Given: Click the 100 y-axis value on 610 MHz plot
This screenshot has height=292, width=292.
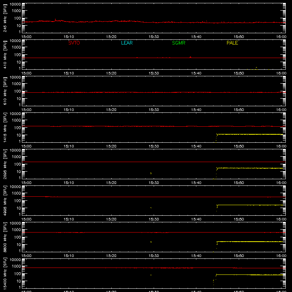Looking at the screenshot, I should [18, 91].
